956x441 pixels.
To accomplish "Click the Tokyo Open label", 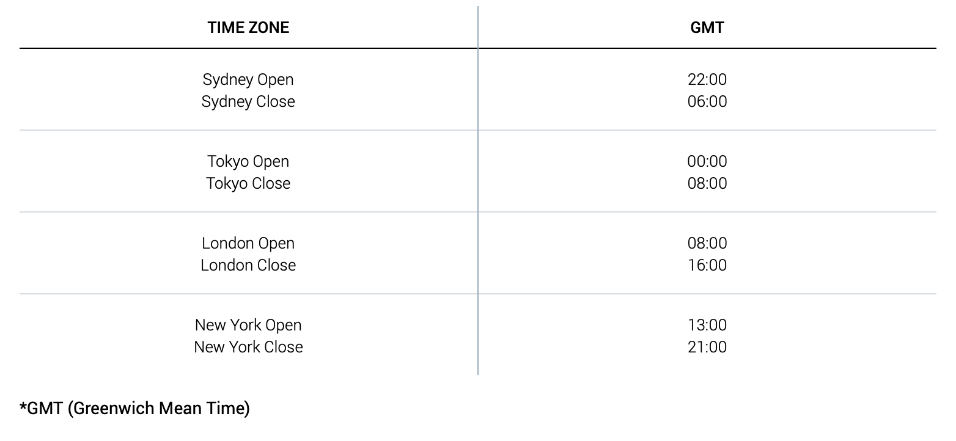I will pos(248,162).
